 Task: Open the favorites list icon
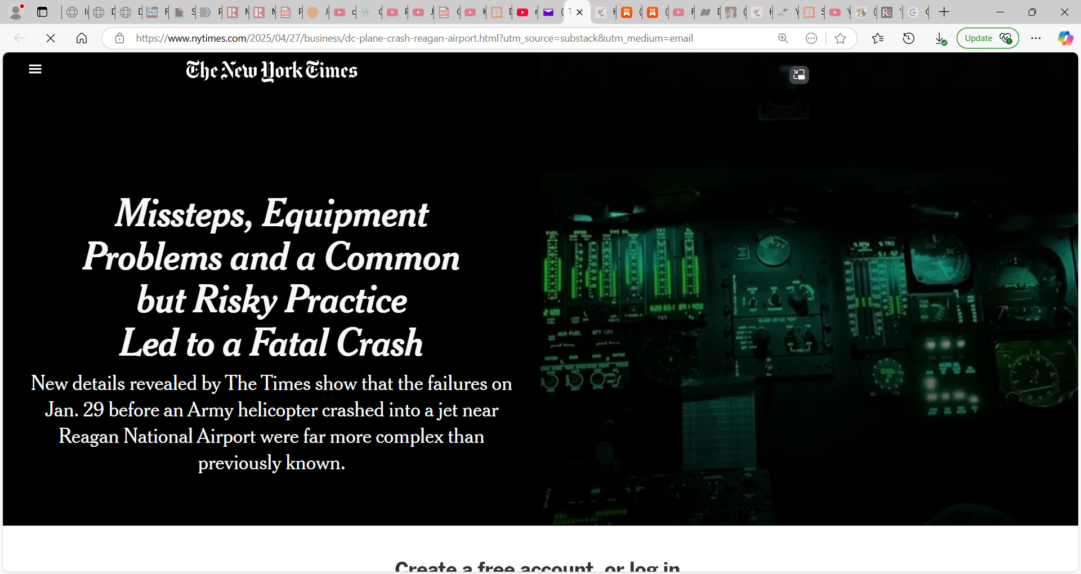878,38
